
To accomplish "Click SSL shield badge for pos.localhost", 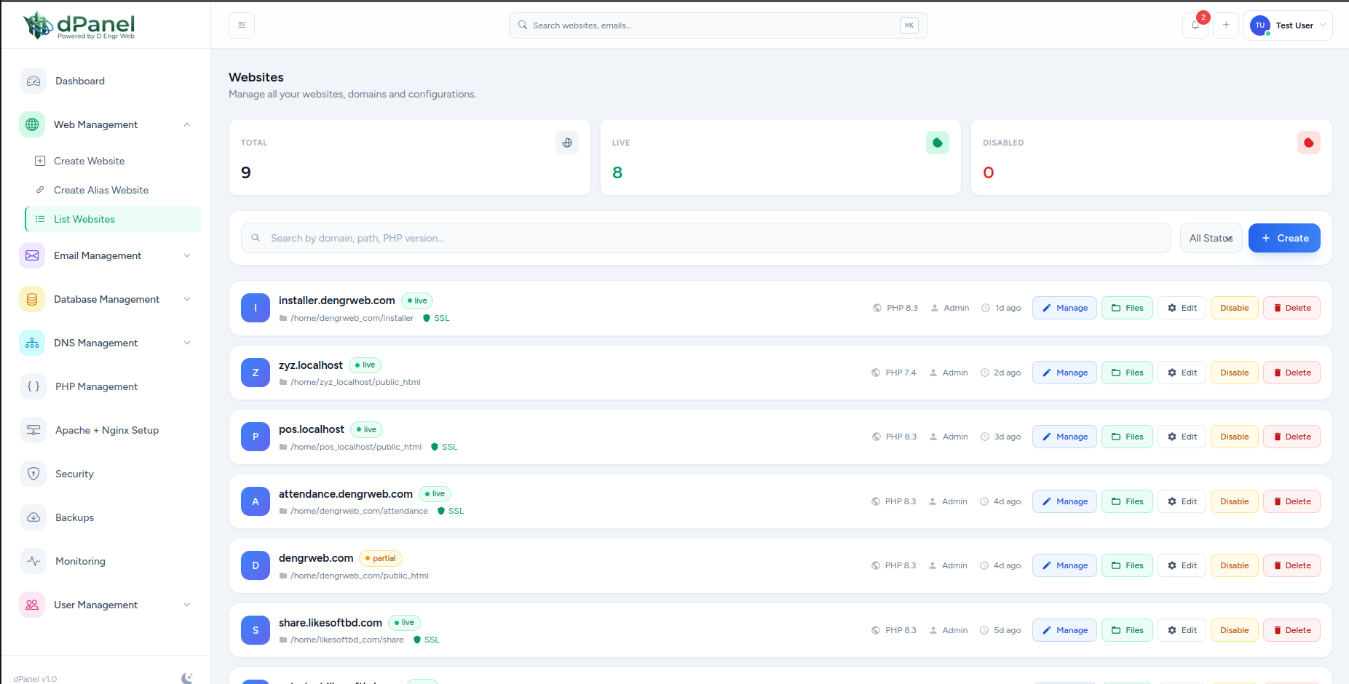I will [x=444, y=447].
